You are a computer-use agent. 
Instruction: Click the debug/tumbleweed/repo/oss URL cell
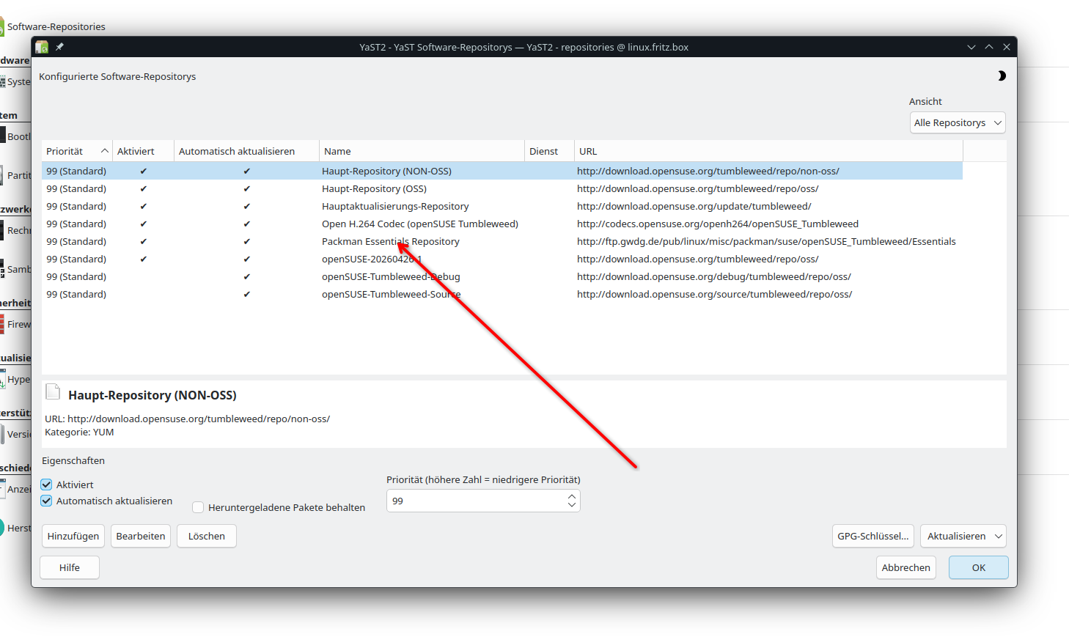click(x=714, y=276)
